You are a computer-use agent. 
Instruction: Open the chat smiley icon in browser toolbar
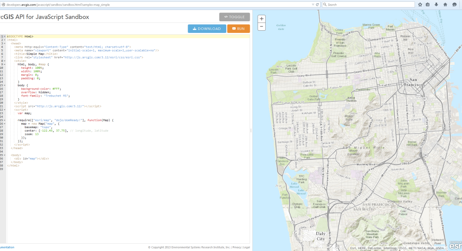coord(454,4)
